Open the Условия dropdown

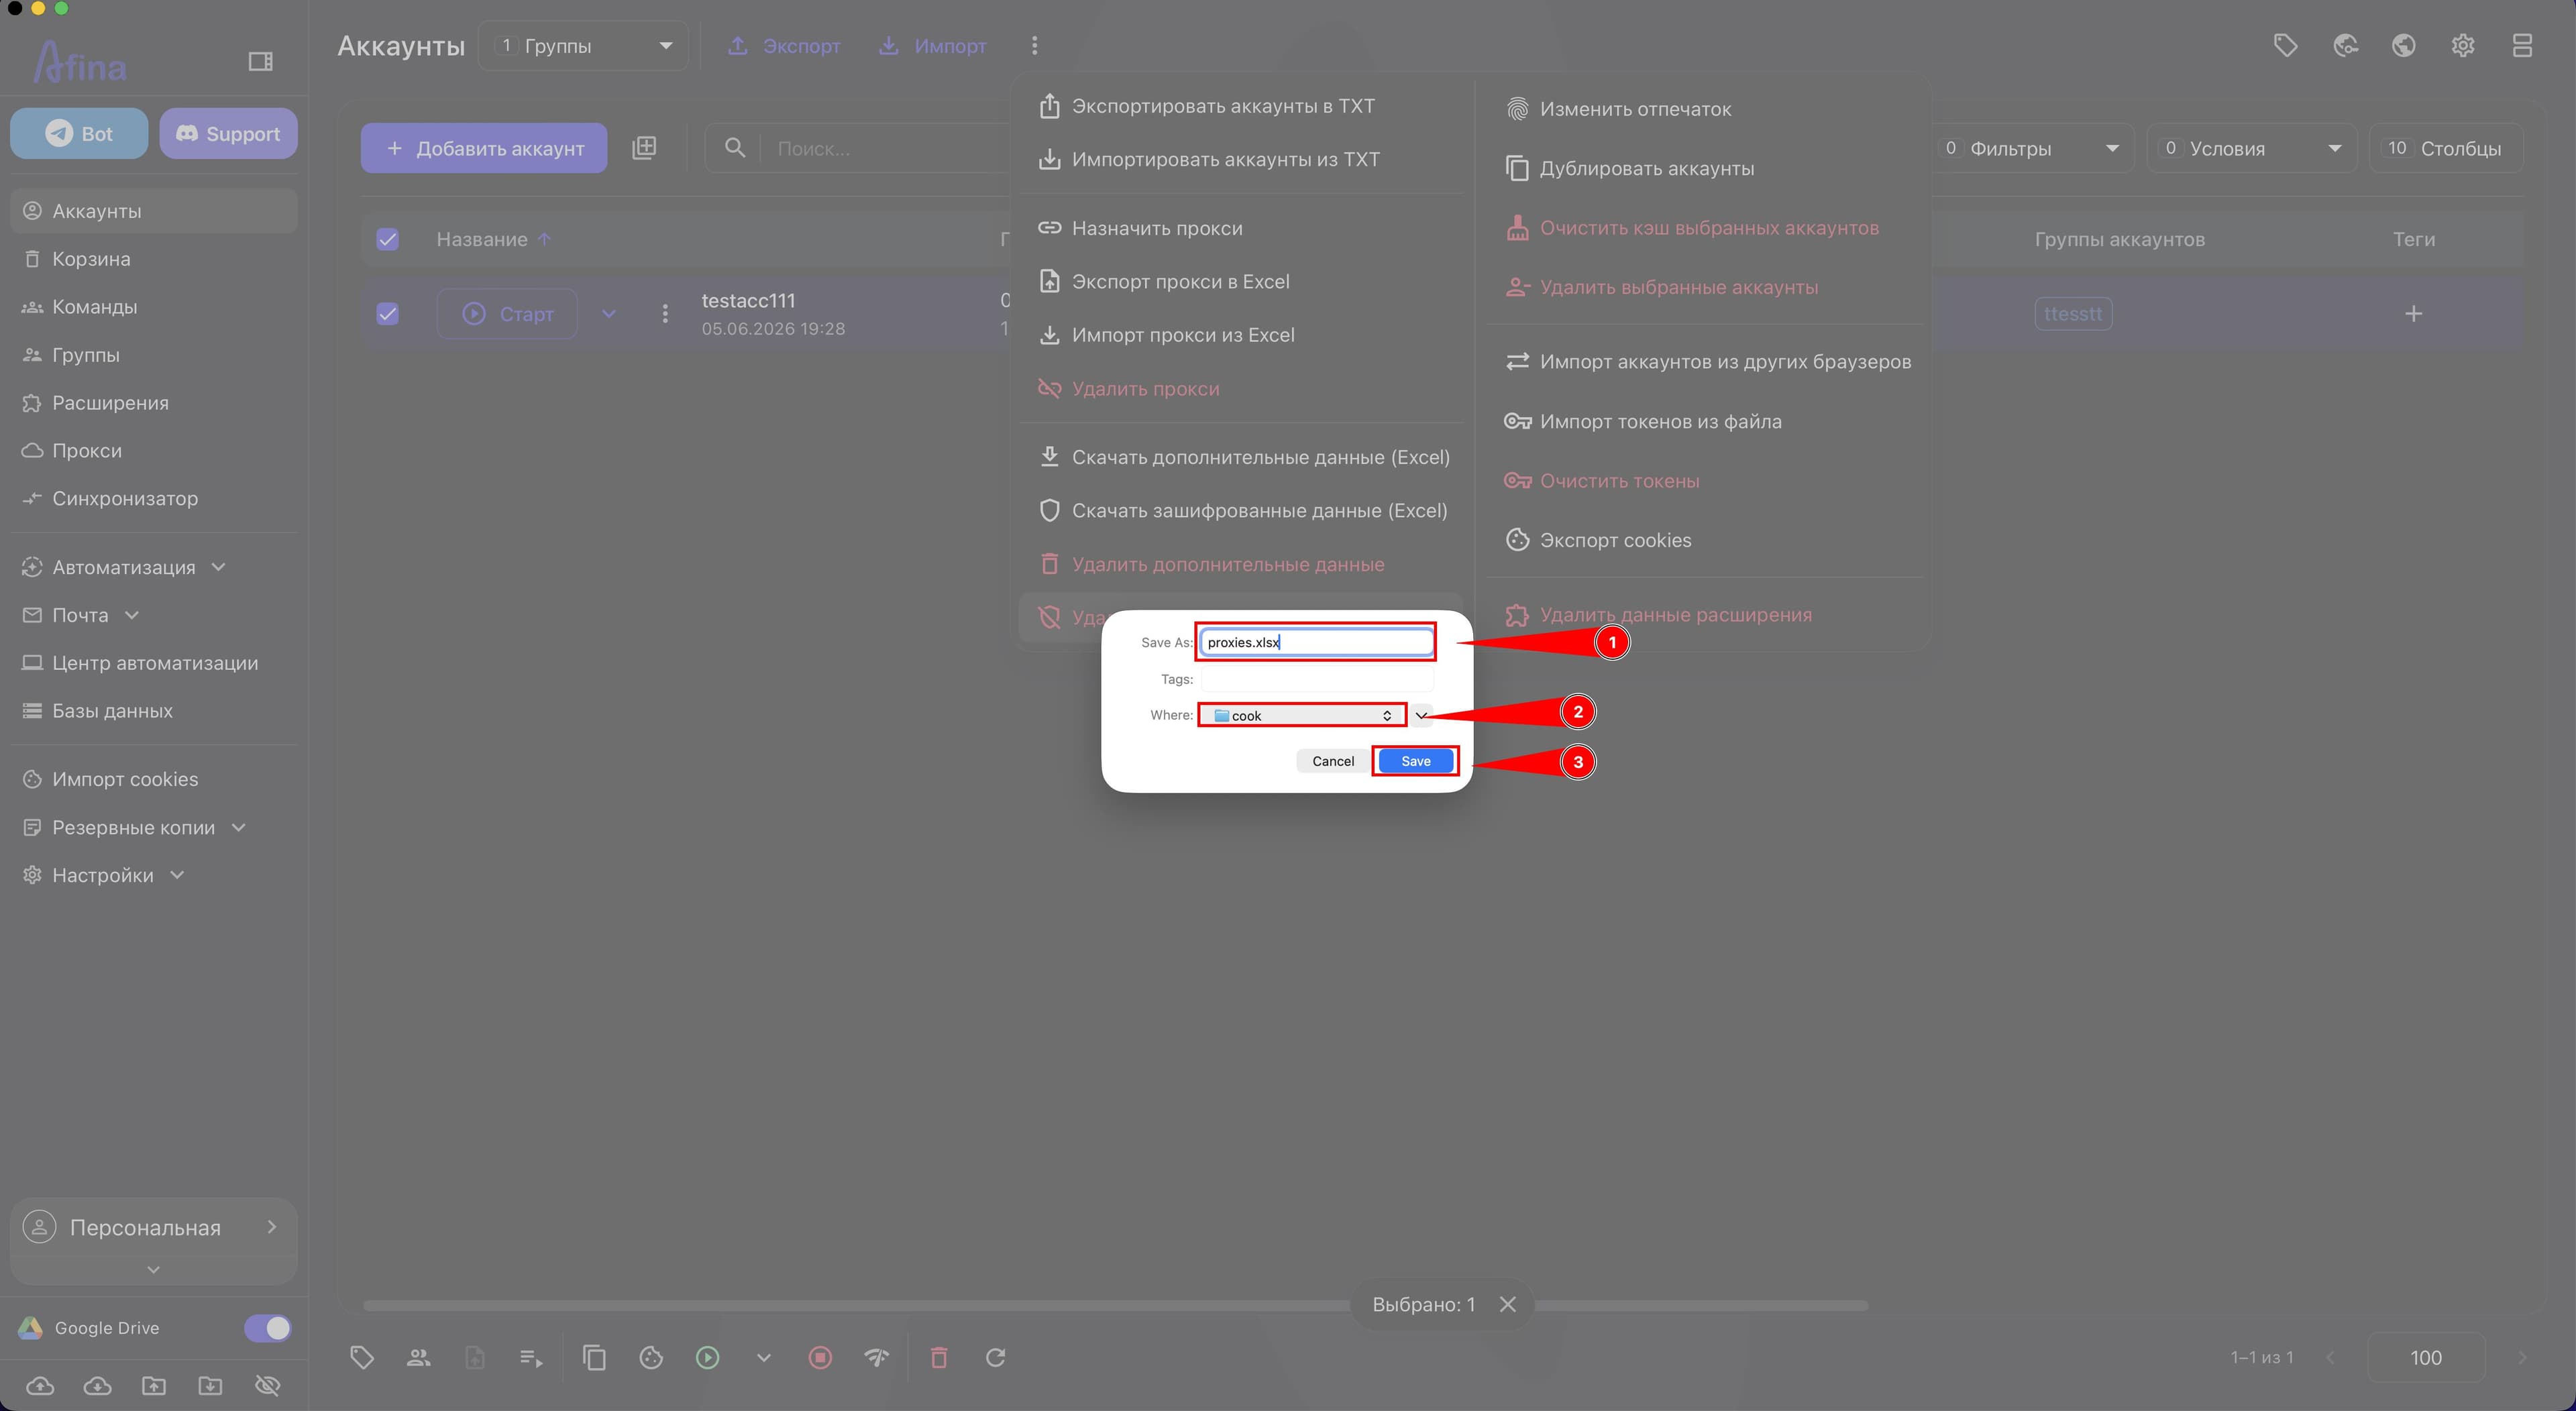pyautogui.click(x=2252, y=148)
